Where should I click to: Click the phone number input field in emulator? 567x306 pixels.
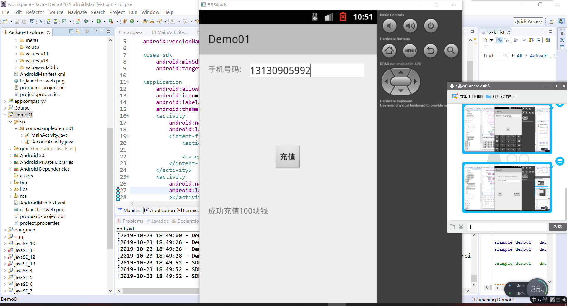307,70
